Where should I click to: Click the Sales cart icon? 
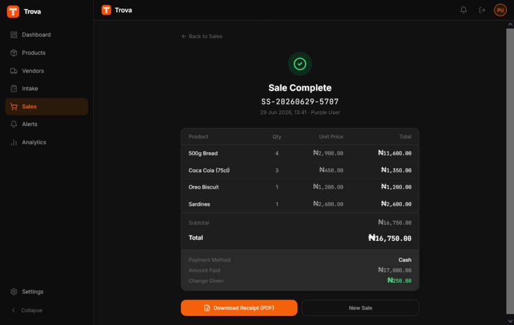pos(14,106)
